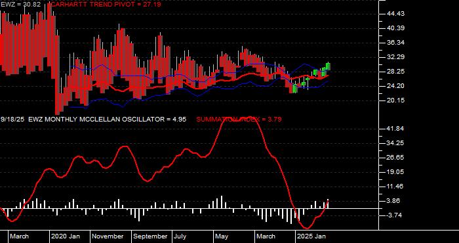This screenshot has height=243, width=459.
Task: Select the September date marker
Action: coord(150,236)
